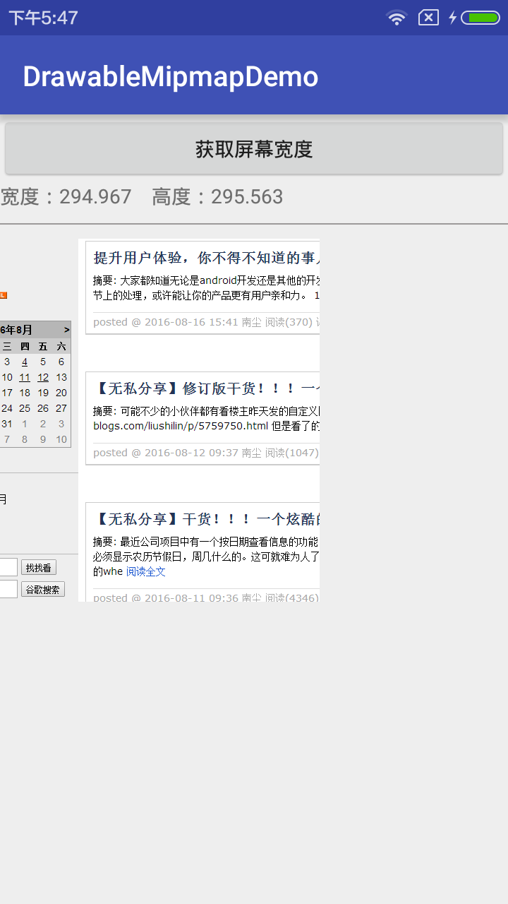Click calendar date 25
This screenshot has width=508, height=904.
tap(25, 408)
